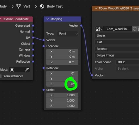This screenshot has width=139, height=125.
Task: Open the Flat projection dropdown
Action: [x=117, y=42]
